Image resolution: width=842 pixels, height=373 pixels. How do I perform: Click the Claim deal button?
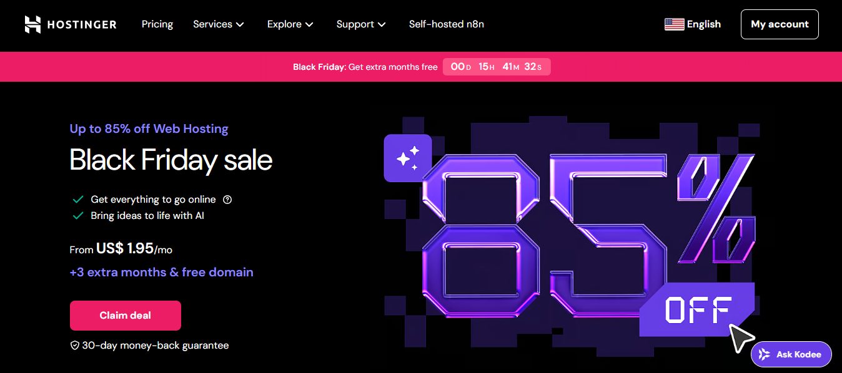coord(125,316)
